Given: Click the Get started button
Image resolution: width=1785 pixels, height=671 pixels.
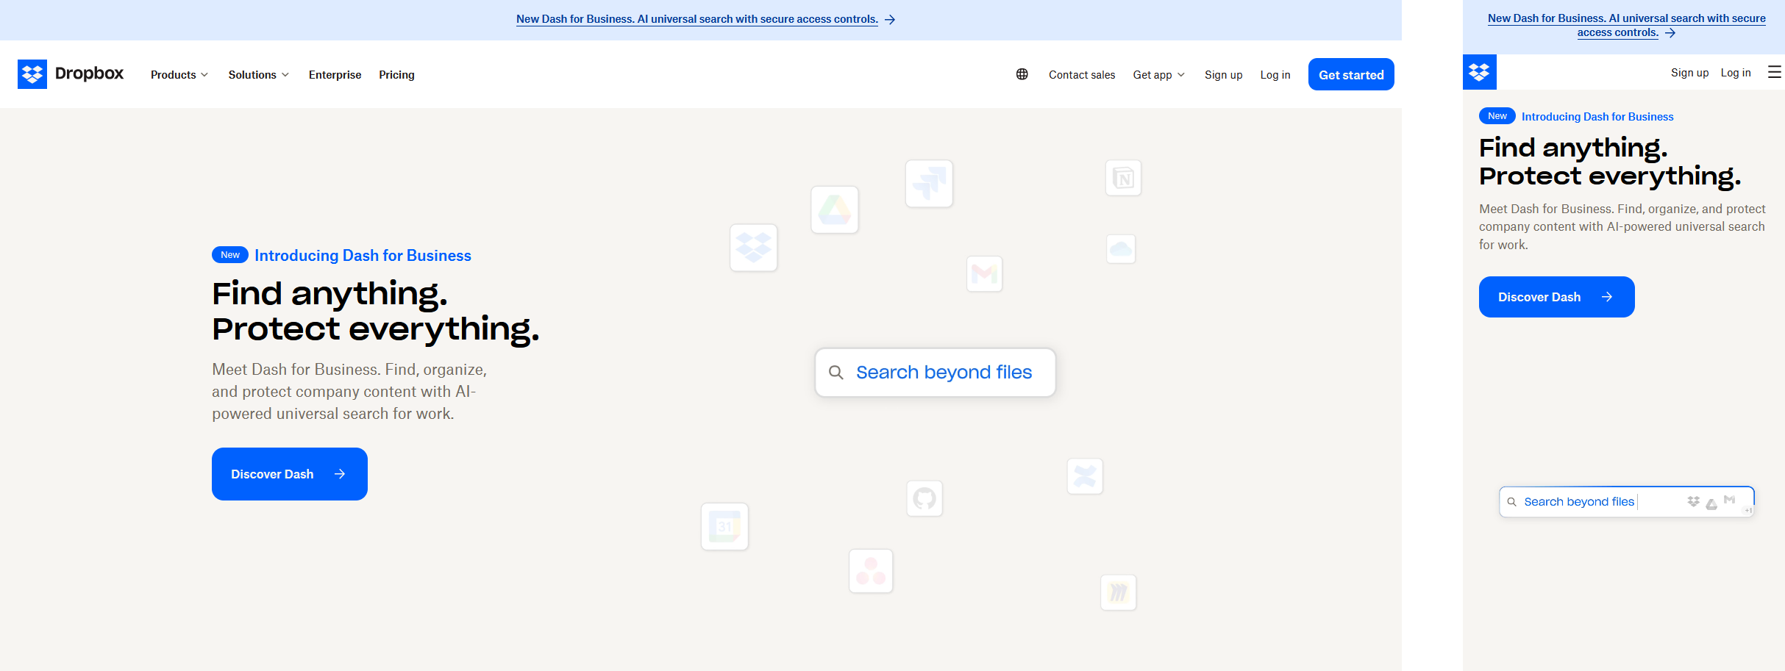Looking at the screenshot, I should [1351, 74].
